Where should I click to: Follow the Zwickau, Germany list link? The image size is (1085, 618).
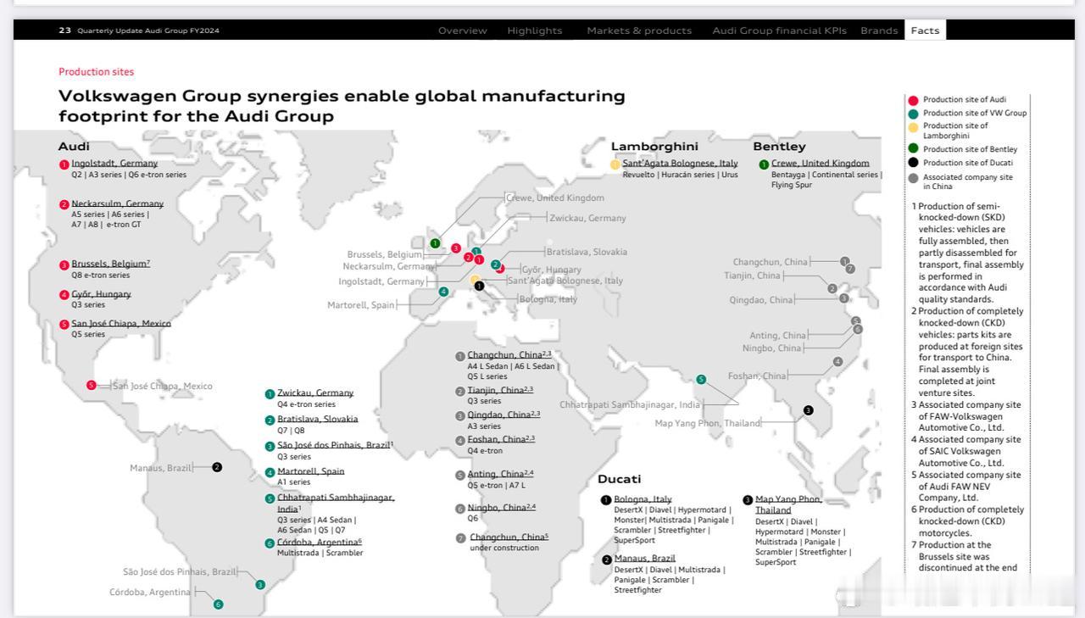[x=315, y=393]
